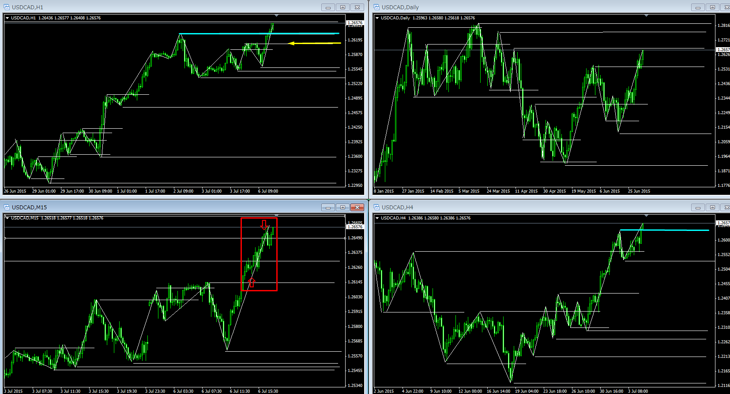Open the dropdown triangle beside USDCAD,H4 label
Image resolution: width=730 pixels, height=394 pixels.
point(377,218)
